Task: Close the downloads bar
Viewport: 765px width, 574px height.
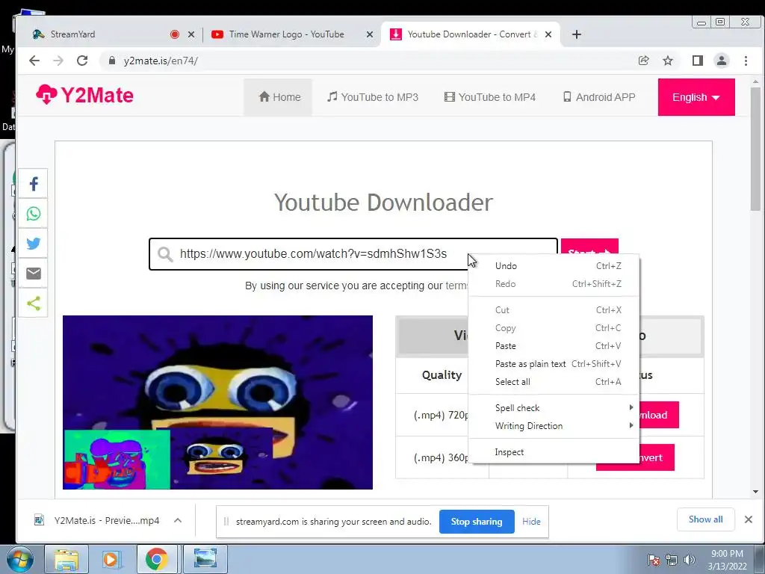Action: pos(749,519)
